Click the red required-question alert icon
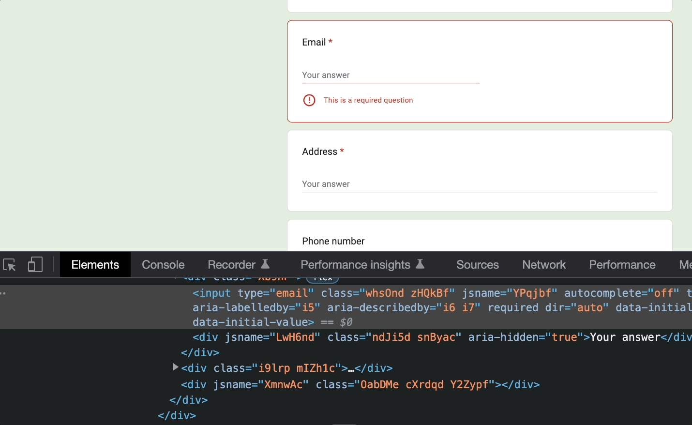 [309, 100]
